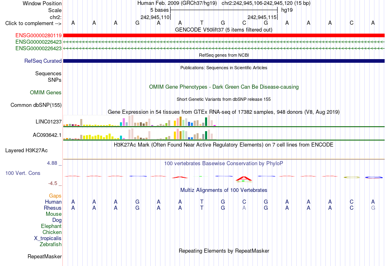This screenshot has width=385, height=266.
Task: Click the Layered H3K27Ac track label
Action: [26, 151]
